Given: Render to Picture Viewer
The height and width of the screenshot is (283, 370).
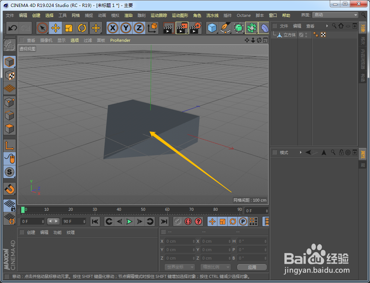Looking at the screenshot, I should (182, 28).
